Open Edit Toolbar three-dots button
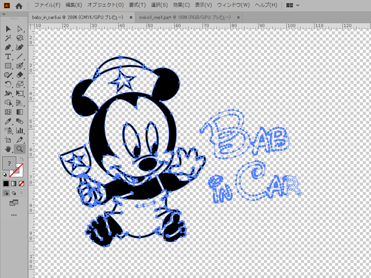 [x=14, y=215]
